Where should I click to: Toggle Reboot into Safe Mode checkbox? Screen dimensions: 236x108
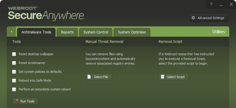point(14,81)
